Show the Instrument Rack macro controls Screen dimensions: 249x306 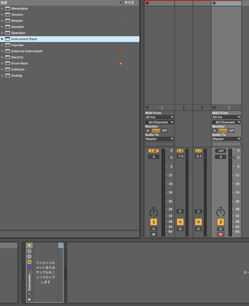pos(29,251)
